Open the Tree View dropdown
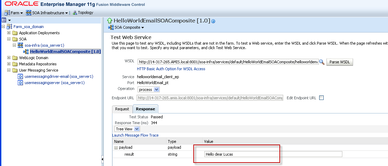The width and height of the screenshot is (388, 166). [x=127, y=129]
